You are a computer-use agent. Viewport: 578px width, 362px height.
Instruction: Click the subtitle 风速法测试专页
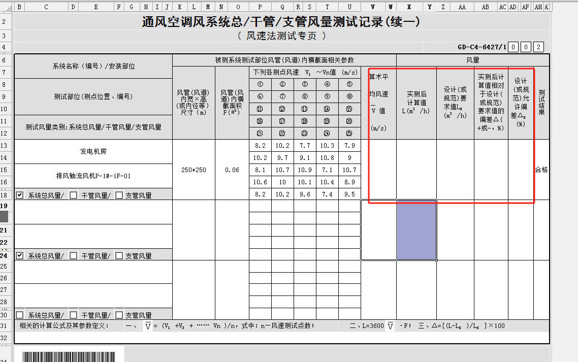[x=281, y=36]
